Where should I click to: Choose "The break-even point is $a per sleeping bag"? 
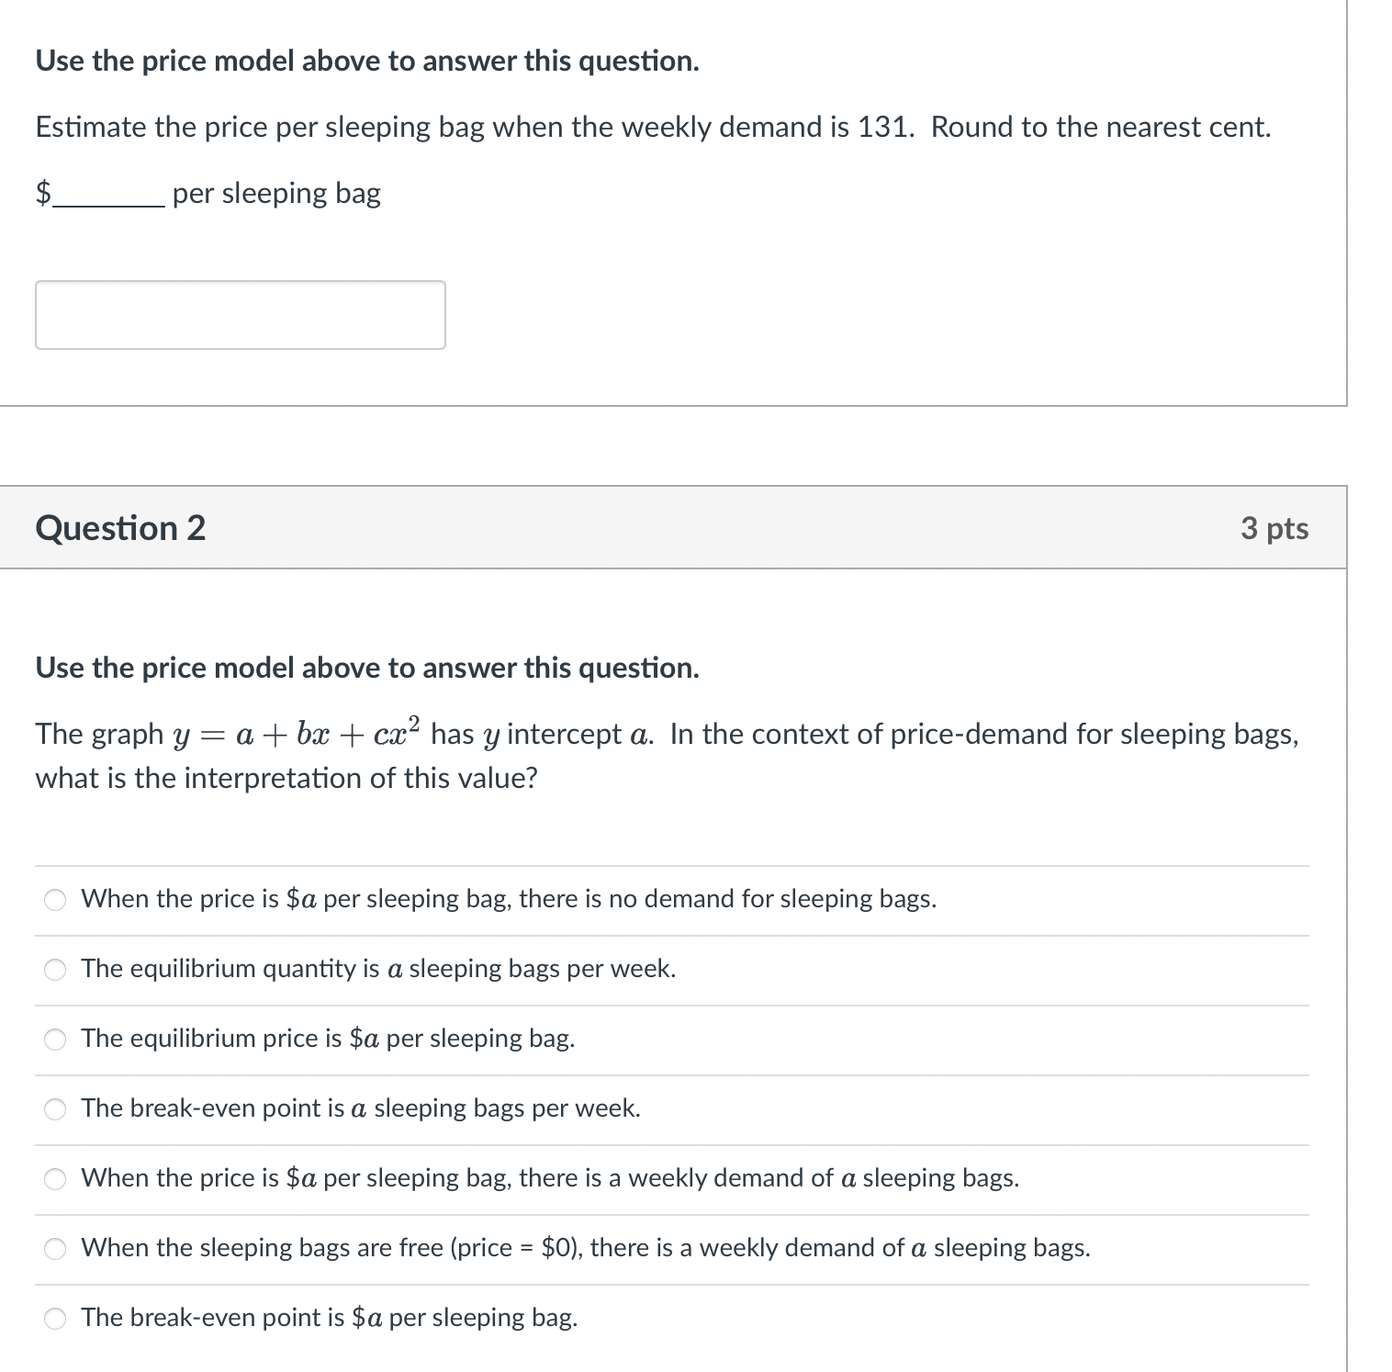pos(54,1319)
